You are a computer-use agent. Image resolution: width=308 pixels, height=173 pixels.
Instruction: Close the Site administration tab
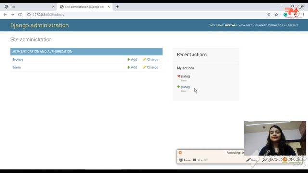pos(109,7)
